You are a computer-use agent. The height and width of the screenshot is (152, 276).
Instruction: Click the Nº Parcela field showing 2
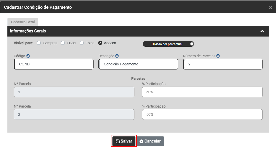(74, 114)
